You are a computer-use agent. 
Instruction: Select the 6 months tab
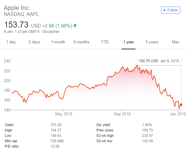pos(82,42)
